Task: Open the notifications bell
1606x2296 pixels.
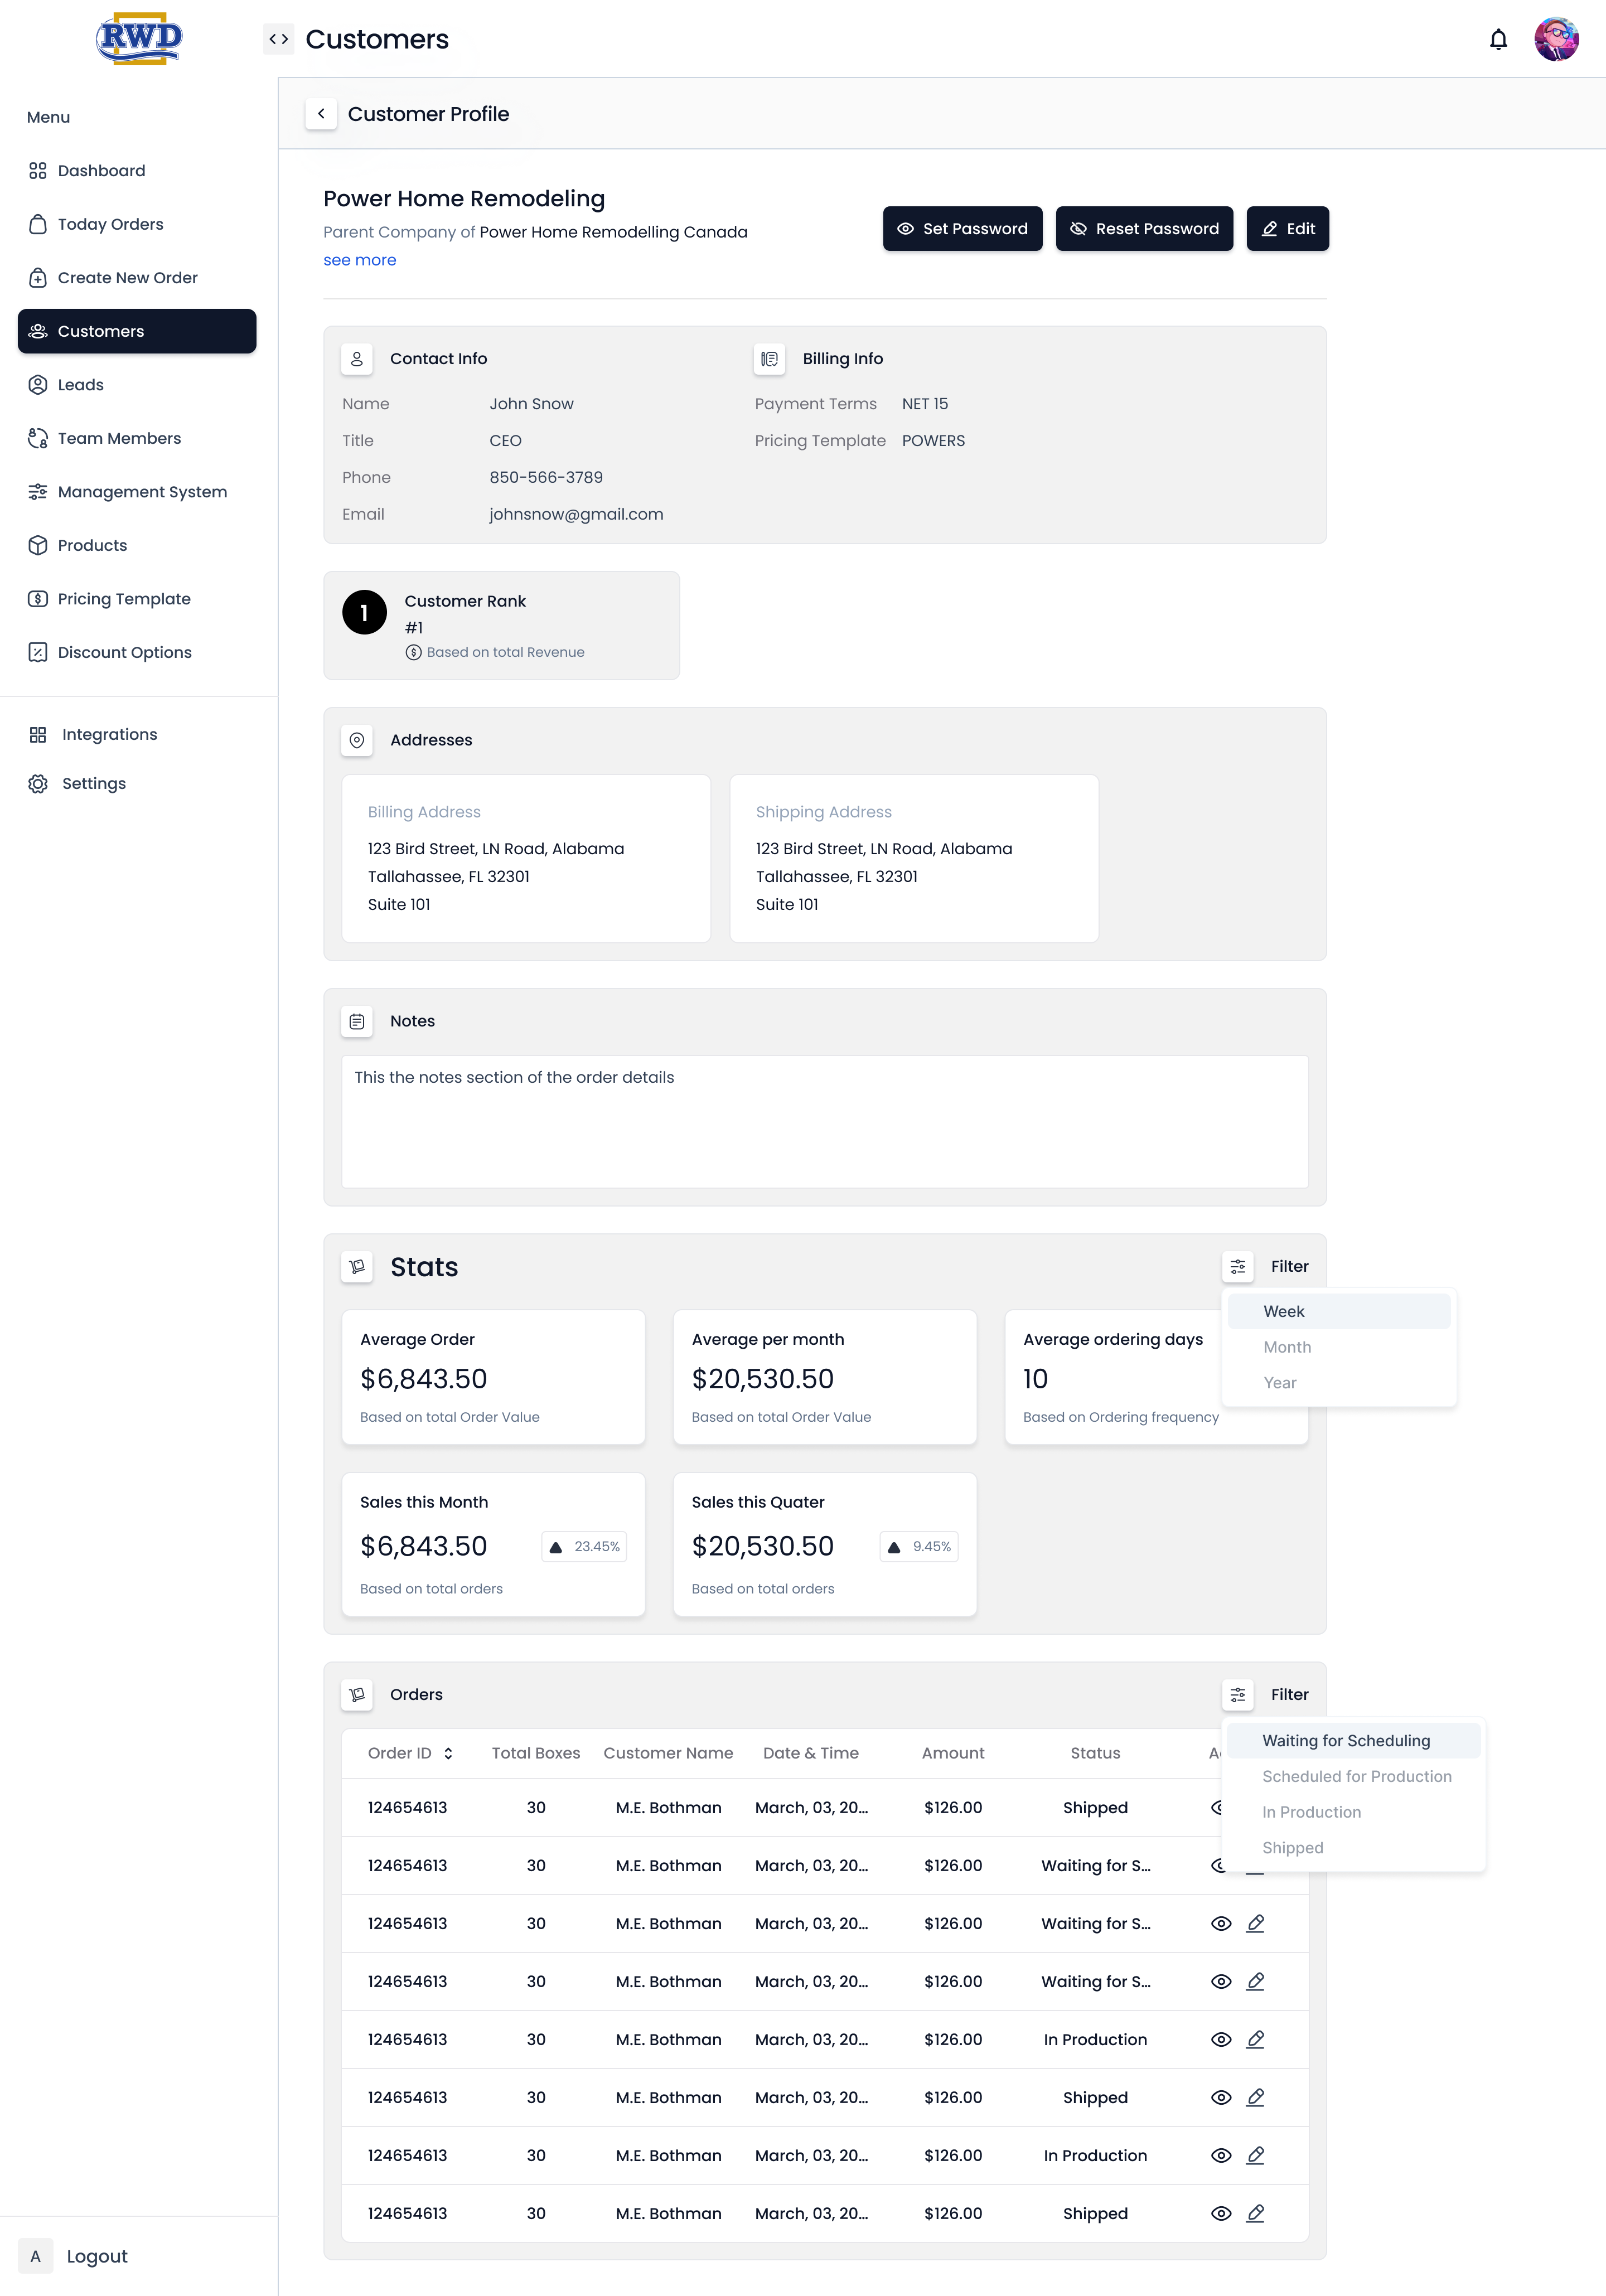Action: (1497, 40)
